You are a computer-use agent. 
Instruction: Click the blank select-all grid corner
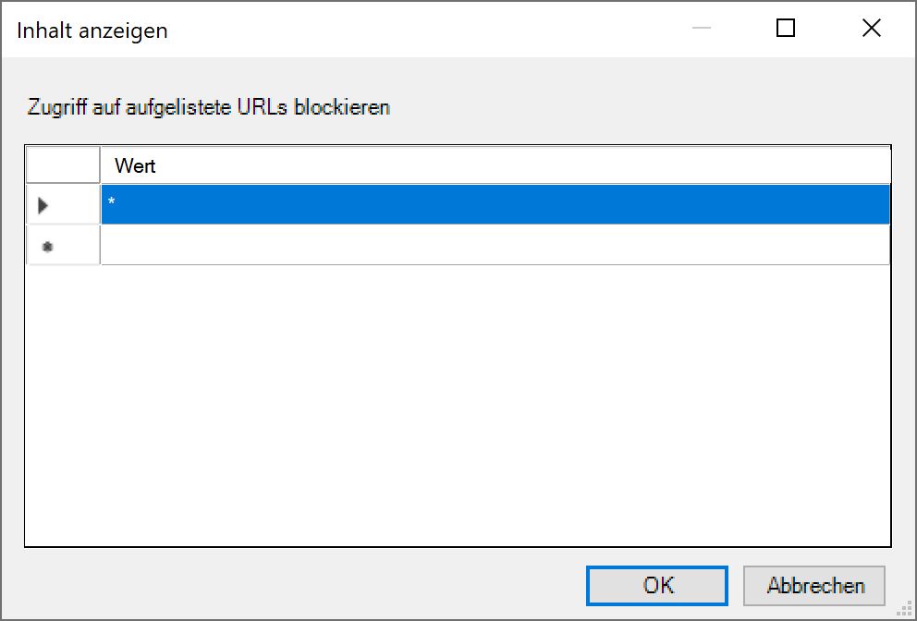(x=62, y=164)
